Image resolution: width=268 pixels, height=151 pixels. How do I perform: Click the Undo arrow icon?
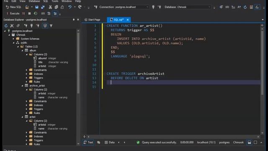[70, 7]
